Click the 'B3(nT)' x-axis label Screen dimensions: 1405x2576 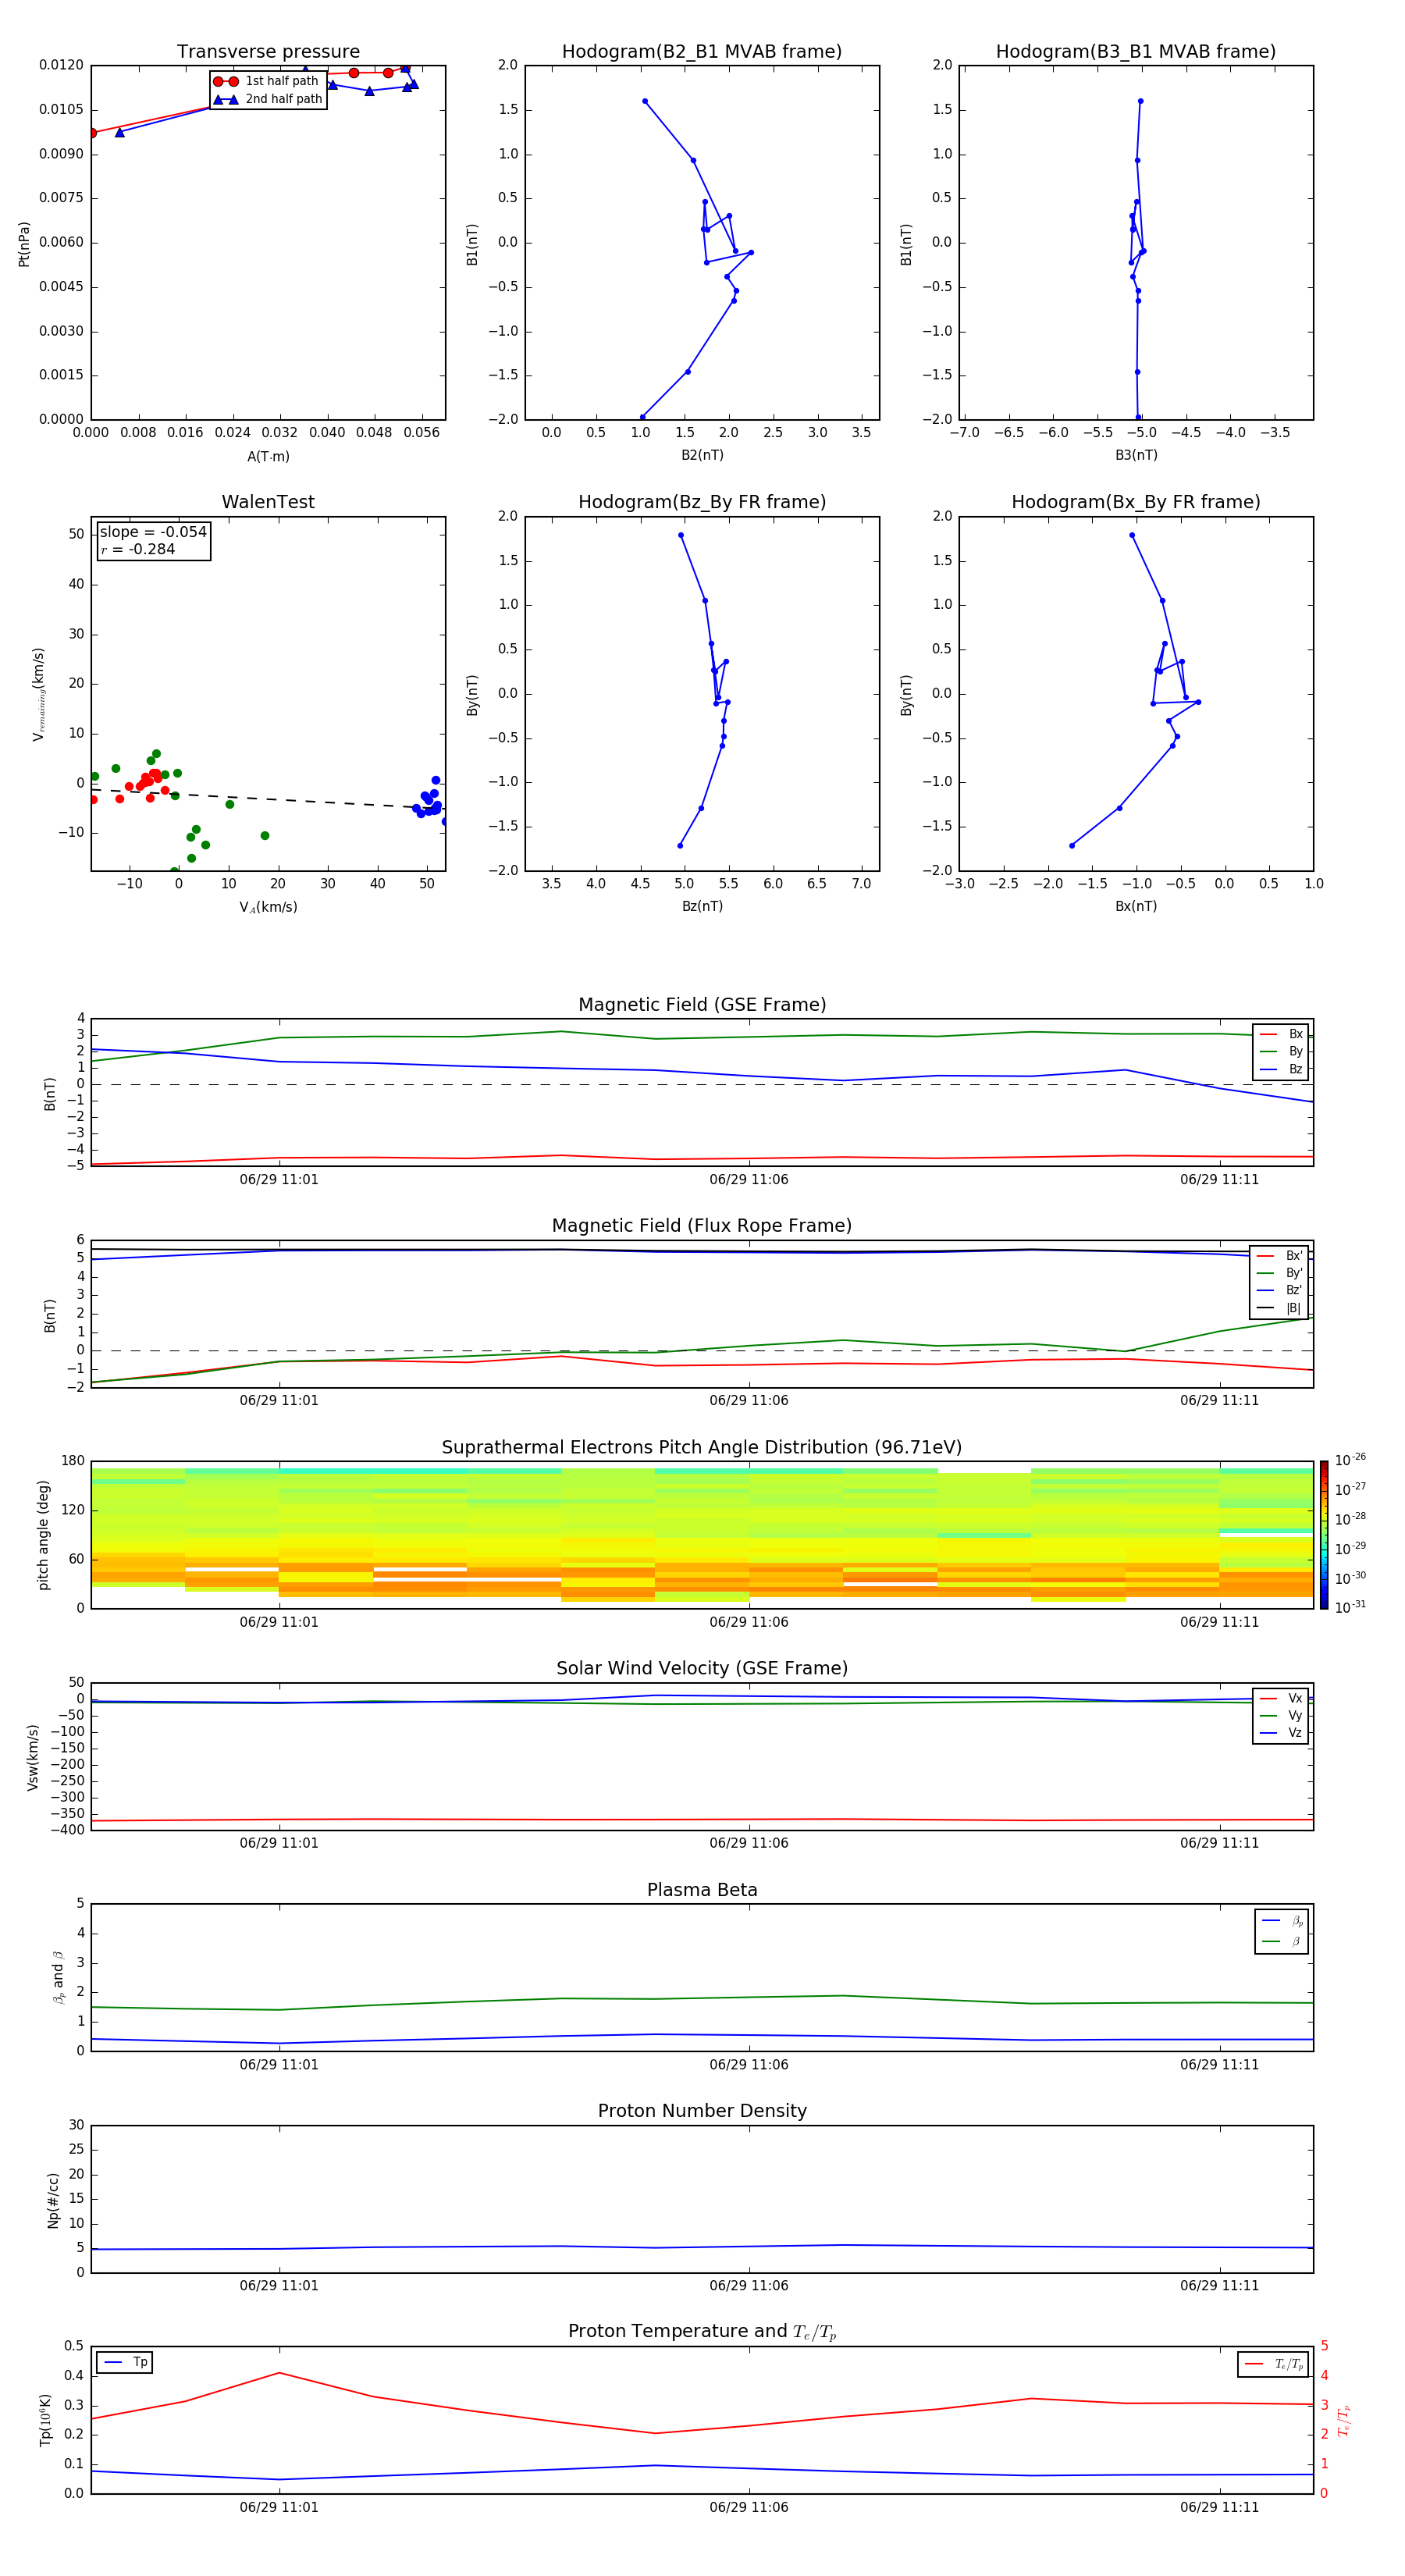coord(1136,455)
